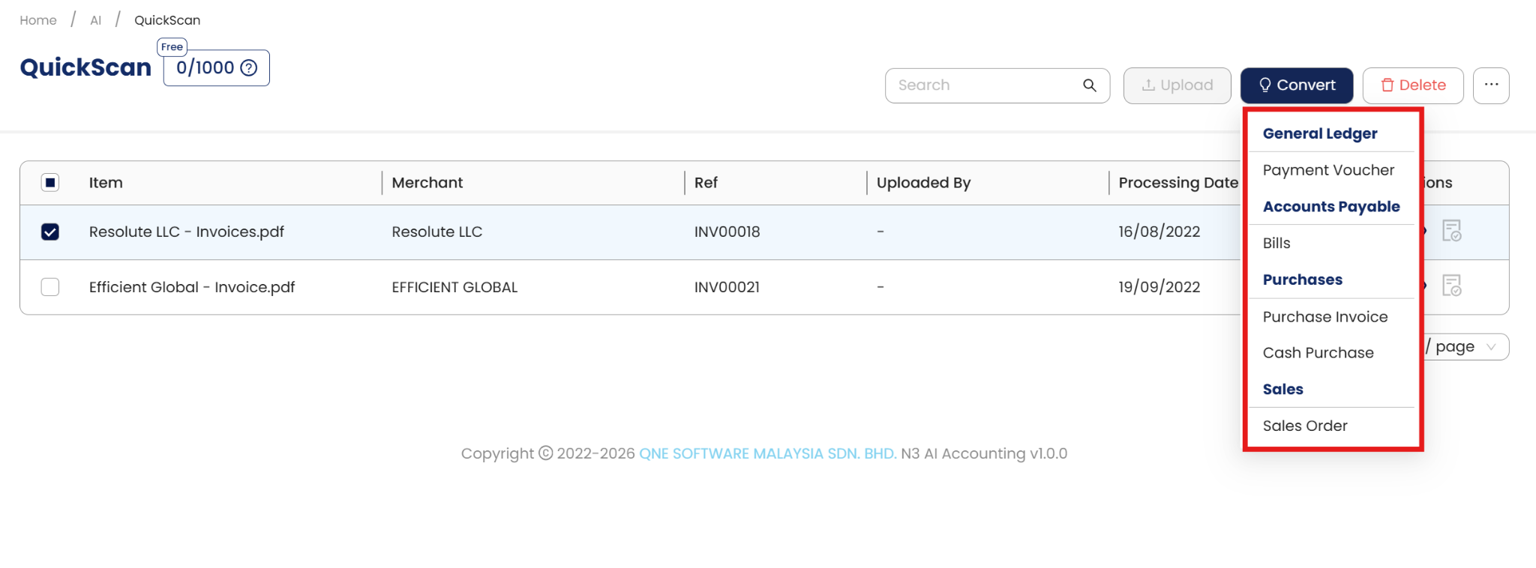Click the Upload button

[x=1177, y=85]
